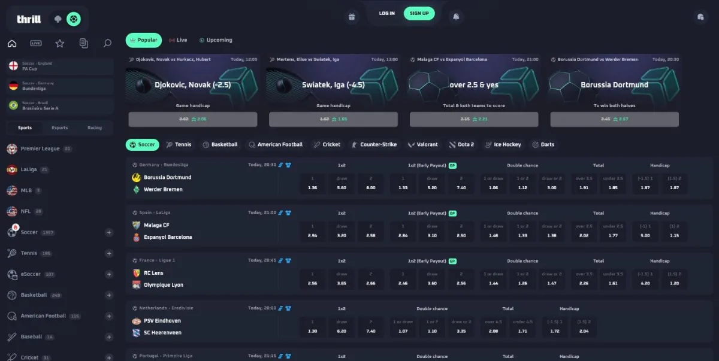719x361 pixels.
Task: Click the LOG IN button
Action: point(387,14)
